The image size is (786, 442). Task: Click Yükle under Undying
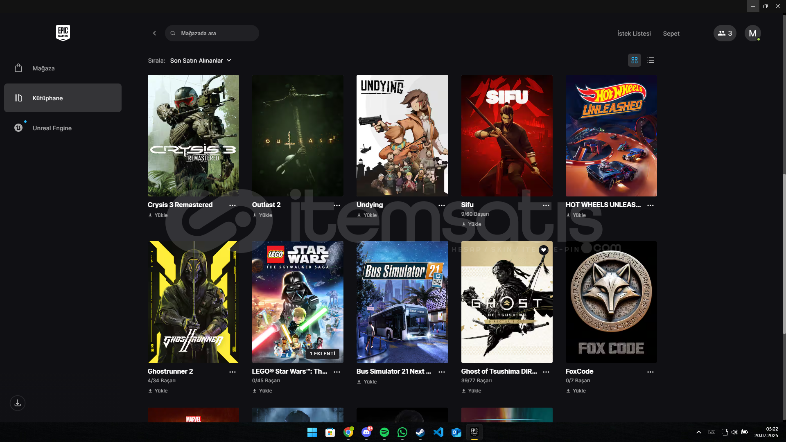(367, 215)
